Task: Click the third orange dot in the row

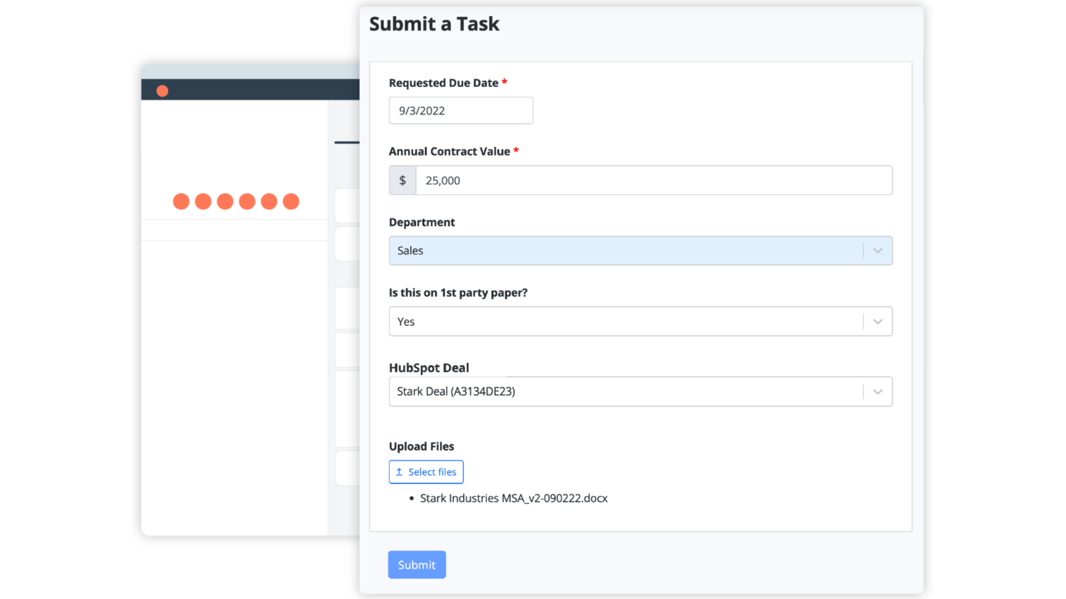Action: click(225, 202)
